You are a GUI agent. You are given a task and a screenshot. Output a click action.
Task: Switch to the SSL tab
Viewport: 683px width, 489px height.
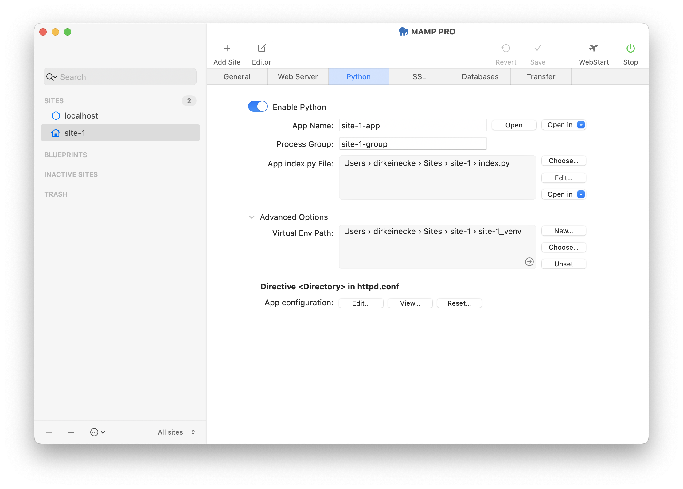[420, 76]
